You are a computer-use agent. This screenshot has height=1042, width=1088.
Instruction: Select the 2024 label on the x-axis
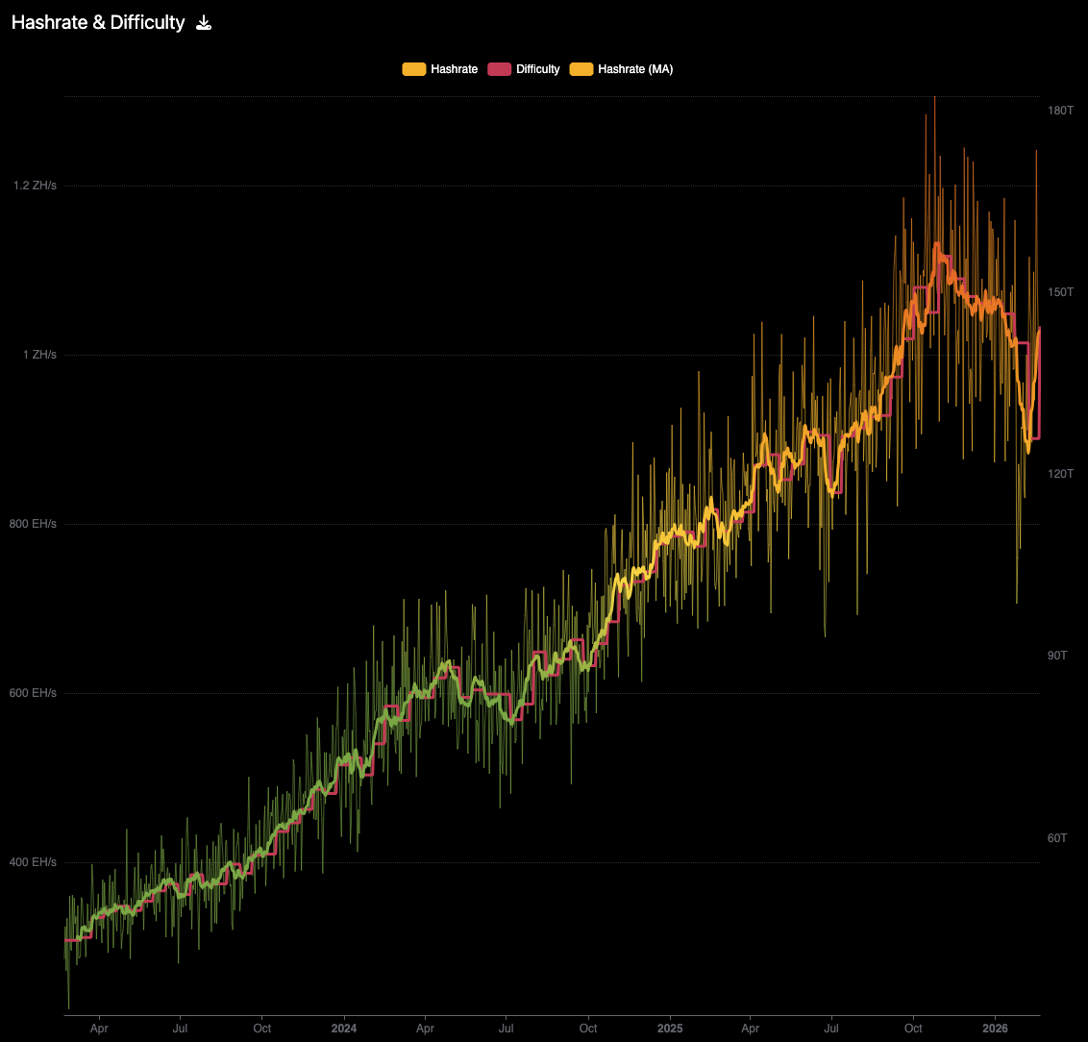pyautogui.click(x=344, y=1028)
